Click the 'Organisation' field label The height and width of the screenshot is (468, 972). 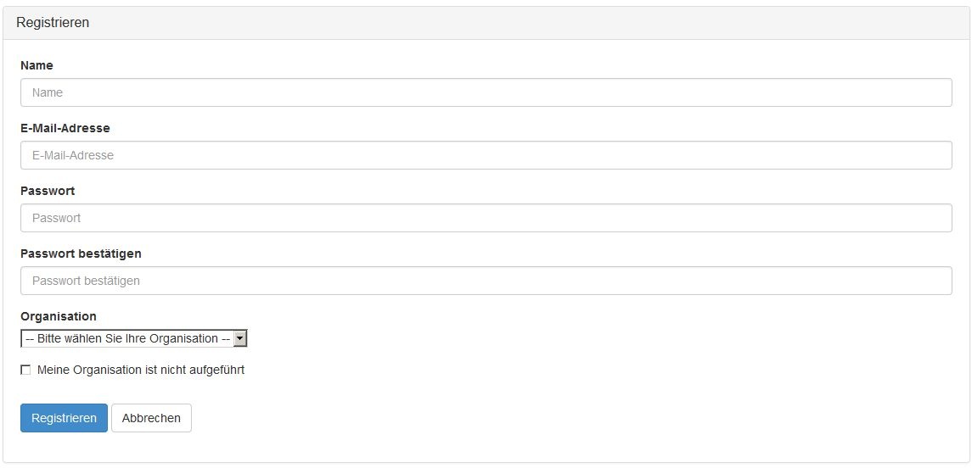[59, 316]
